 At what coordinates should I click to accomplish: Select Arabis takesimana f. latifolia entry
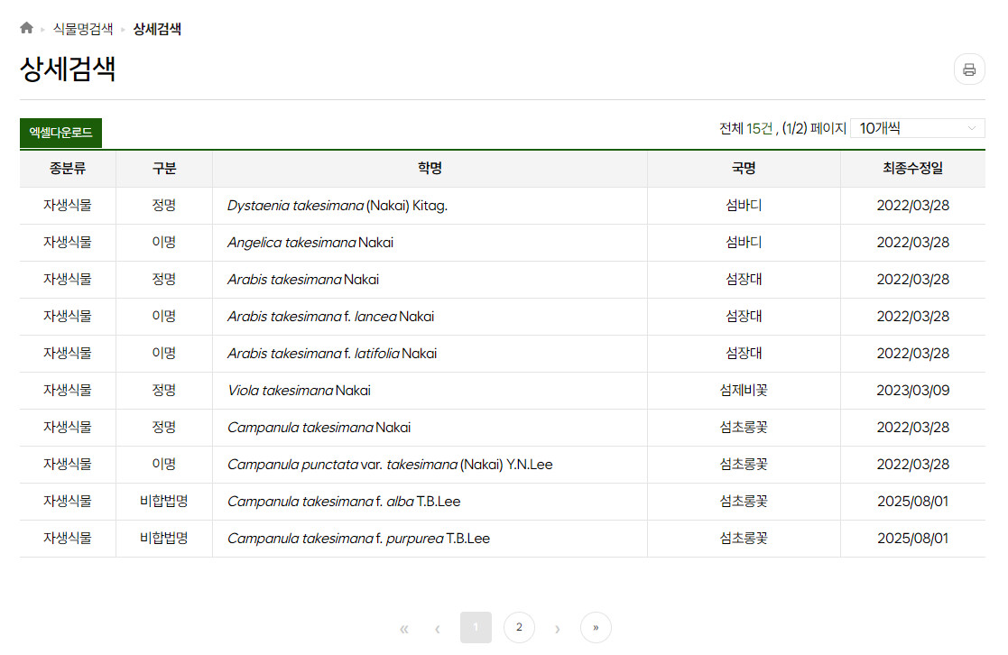coord(331,354)
